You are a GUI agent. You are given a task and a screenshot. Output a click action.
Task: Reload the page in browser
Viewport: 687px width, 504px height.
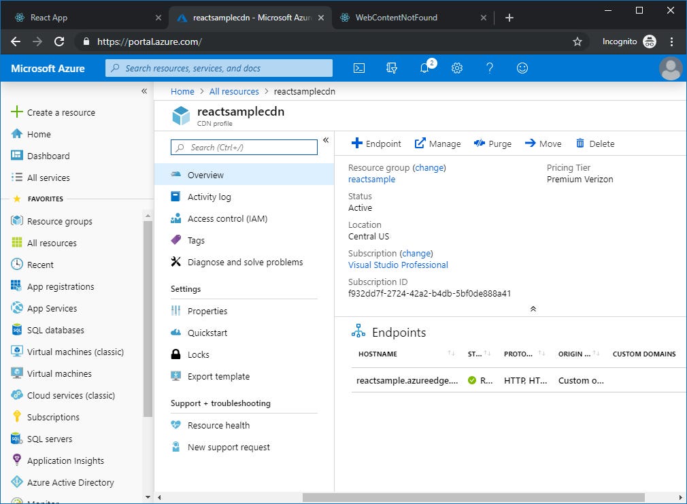[x=59, y=41]
